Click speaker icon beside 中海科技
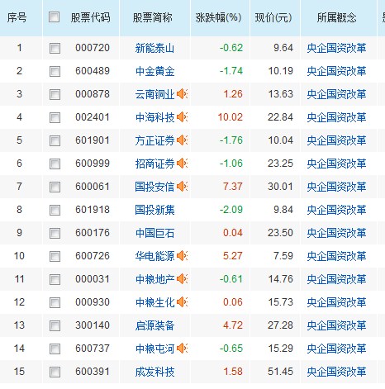Image resolution: width=385 pixels, height=389 pixels. [x=182, y=117]
